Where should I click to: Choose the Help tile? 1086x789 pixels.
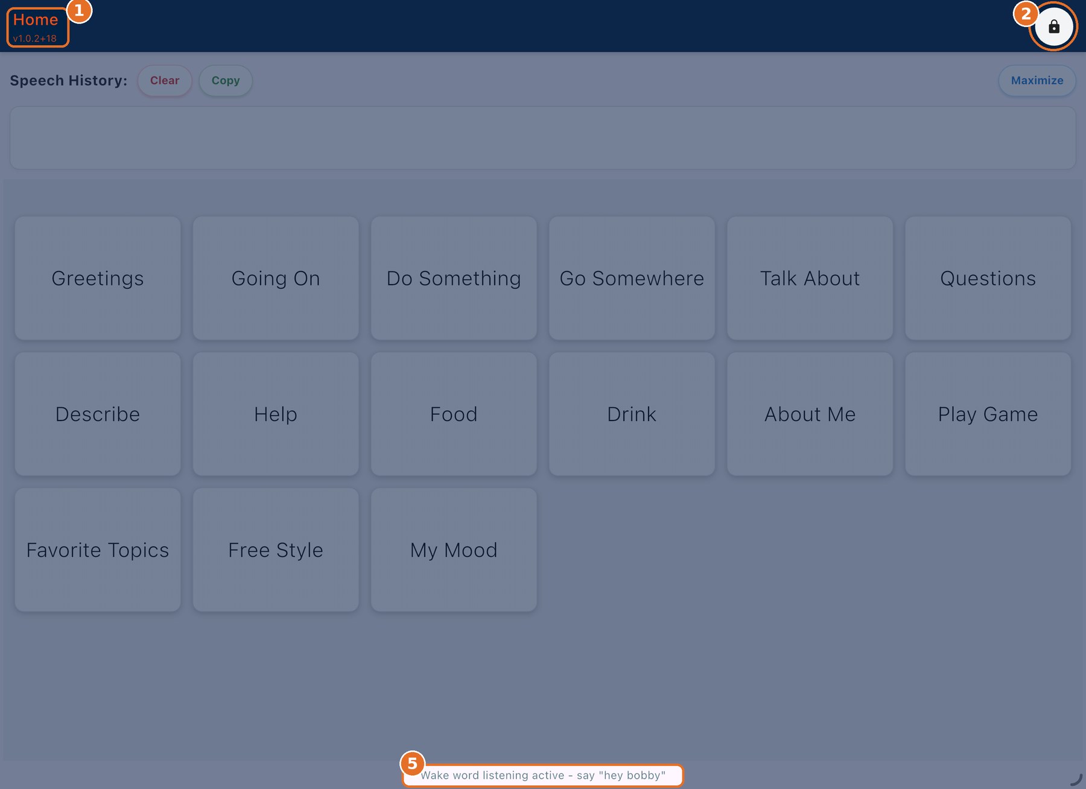point(276,414)
